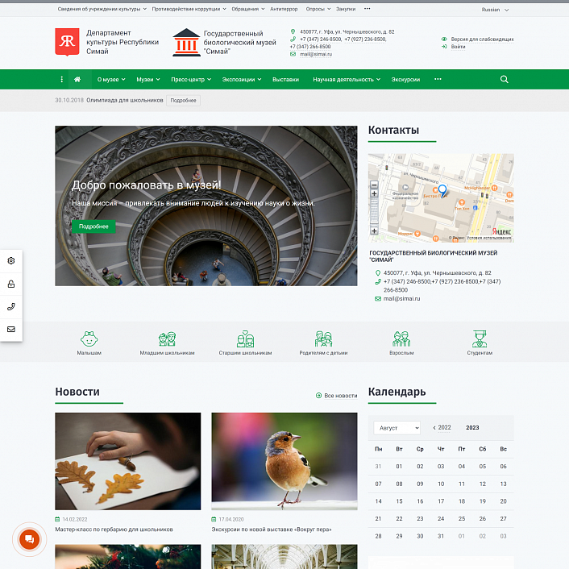The width and height of the screenshot is (569, 569).
Task: Open the Все новости link
Action: (x=337, y=396)
